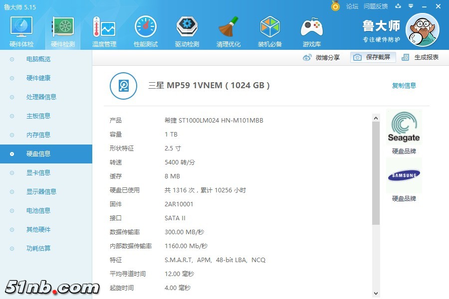Click the gold medal icon in title bar
Viewport: 449px width, 299px height.
click(x=335, y=5)
